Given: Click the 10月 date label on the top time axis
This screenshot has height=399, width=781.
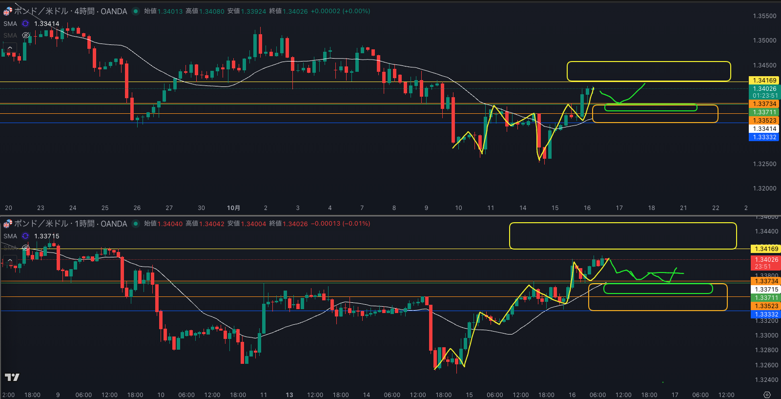Looking at the screenshot, I should pyautogui.click(x=233, y=208).
